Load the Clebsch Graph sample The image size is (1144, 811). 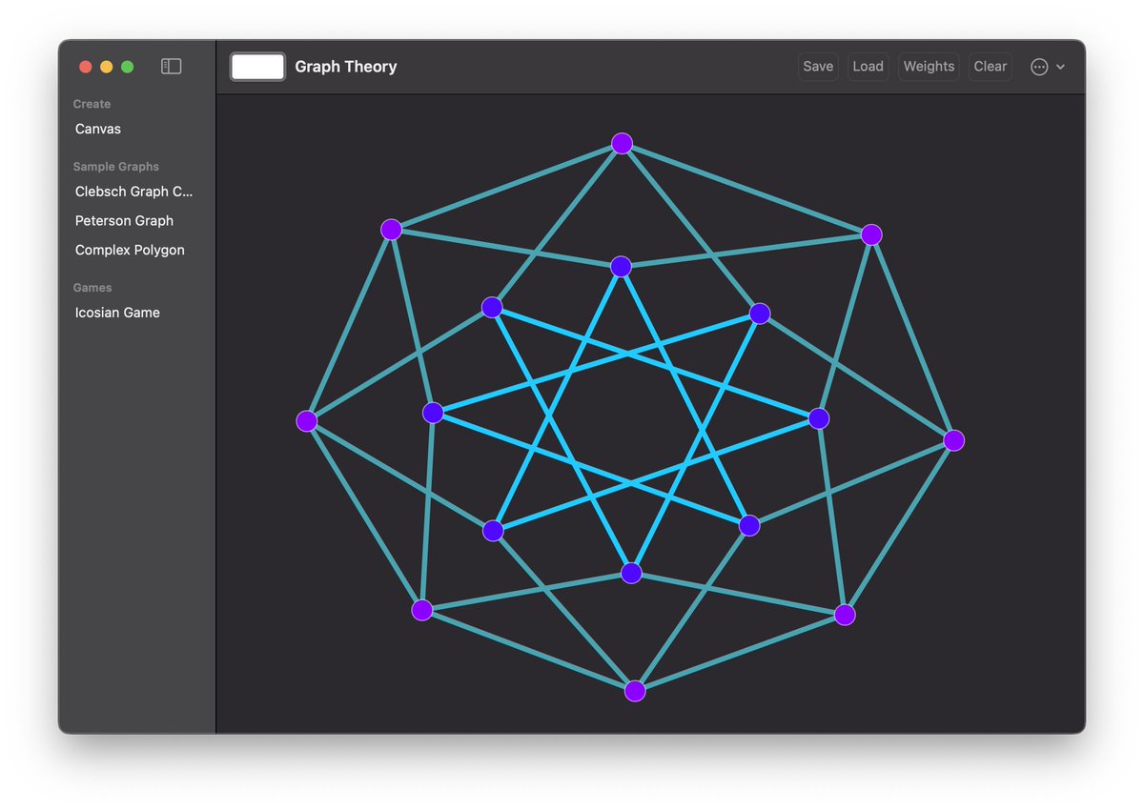[134, 192]
